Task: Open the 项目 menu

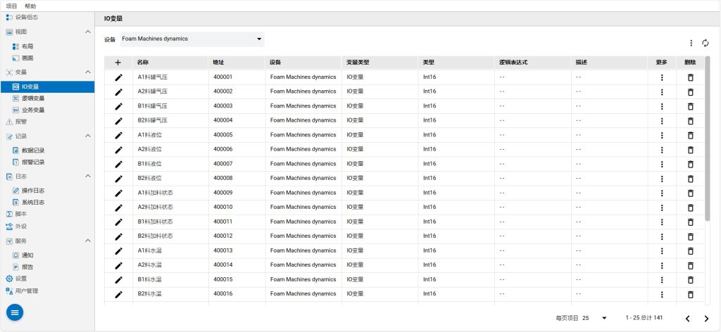Action: 11,6
